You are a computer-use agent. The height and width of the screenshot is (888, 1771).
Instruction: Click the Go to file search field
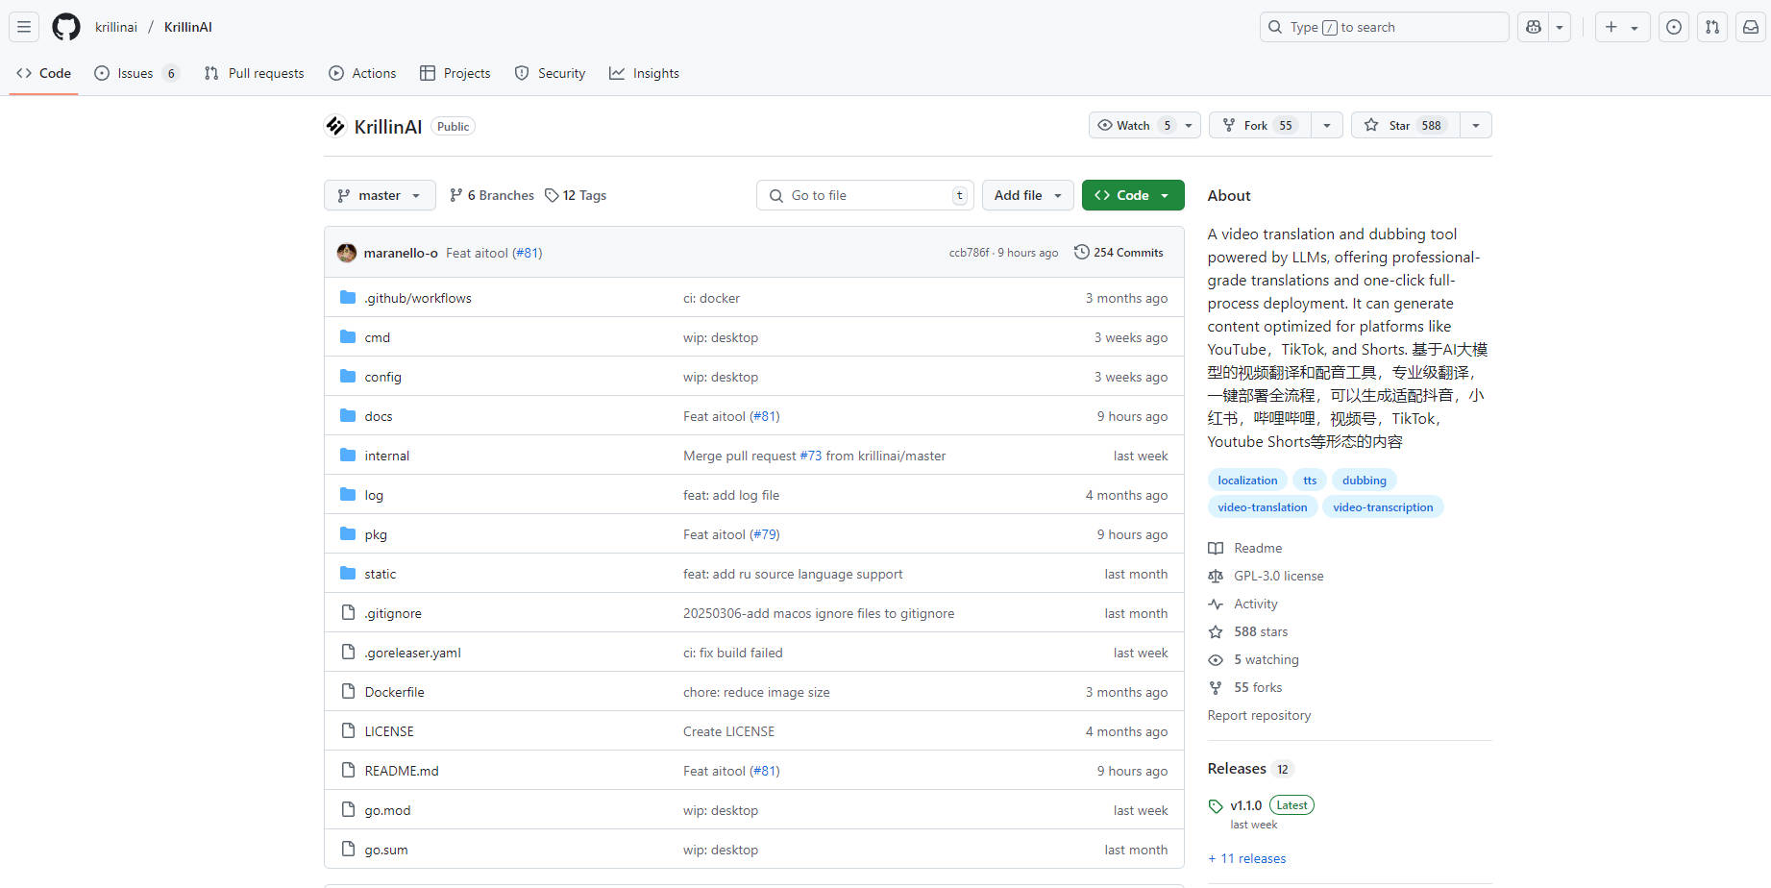tap(865, 195)
